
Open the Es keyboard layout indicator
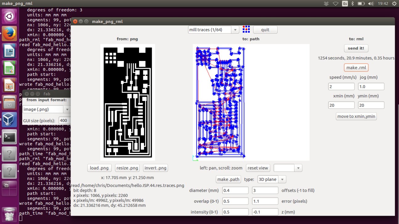345,4
